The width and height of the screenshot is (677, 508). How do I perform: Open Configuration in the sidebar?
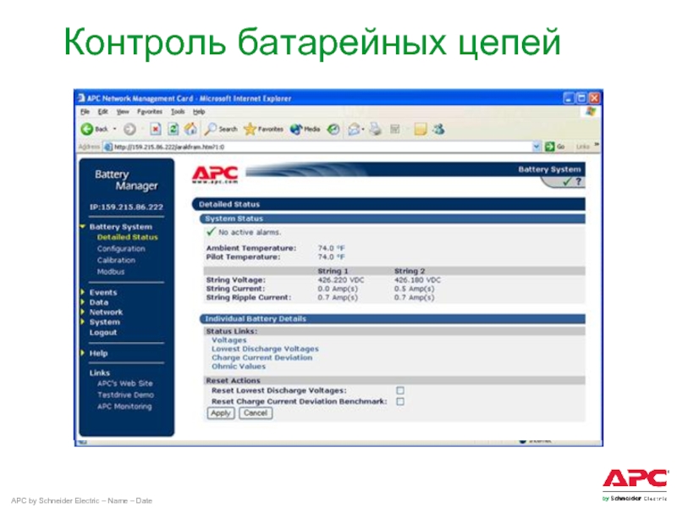coord(121,249)
